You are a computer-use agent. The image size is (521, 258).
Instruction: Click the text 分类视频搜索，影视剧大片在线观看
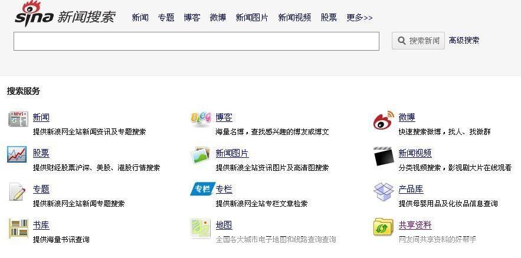455,168
